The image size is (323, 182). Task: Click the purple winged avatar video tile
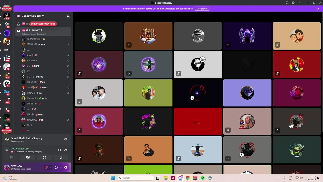coord(247,36)
